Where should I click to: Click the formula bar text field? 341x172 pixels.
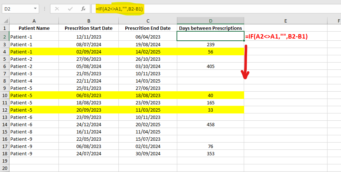[x=216, y=9]
